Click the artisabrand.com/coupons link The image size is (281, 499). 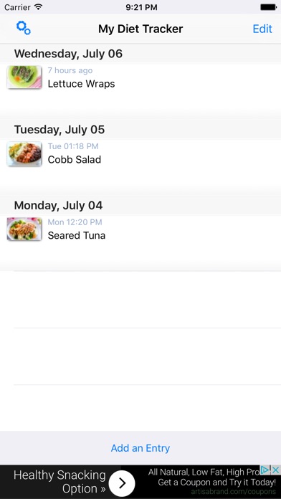pos(233,491)
